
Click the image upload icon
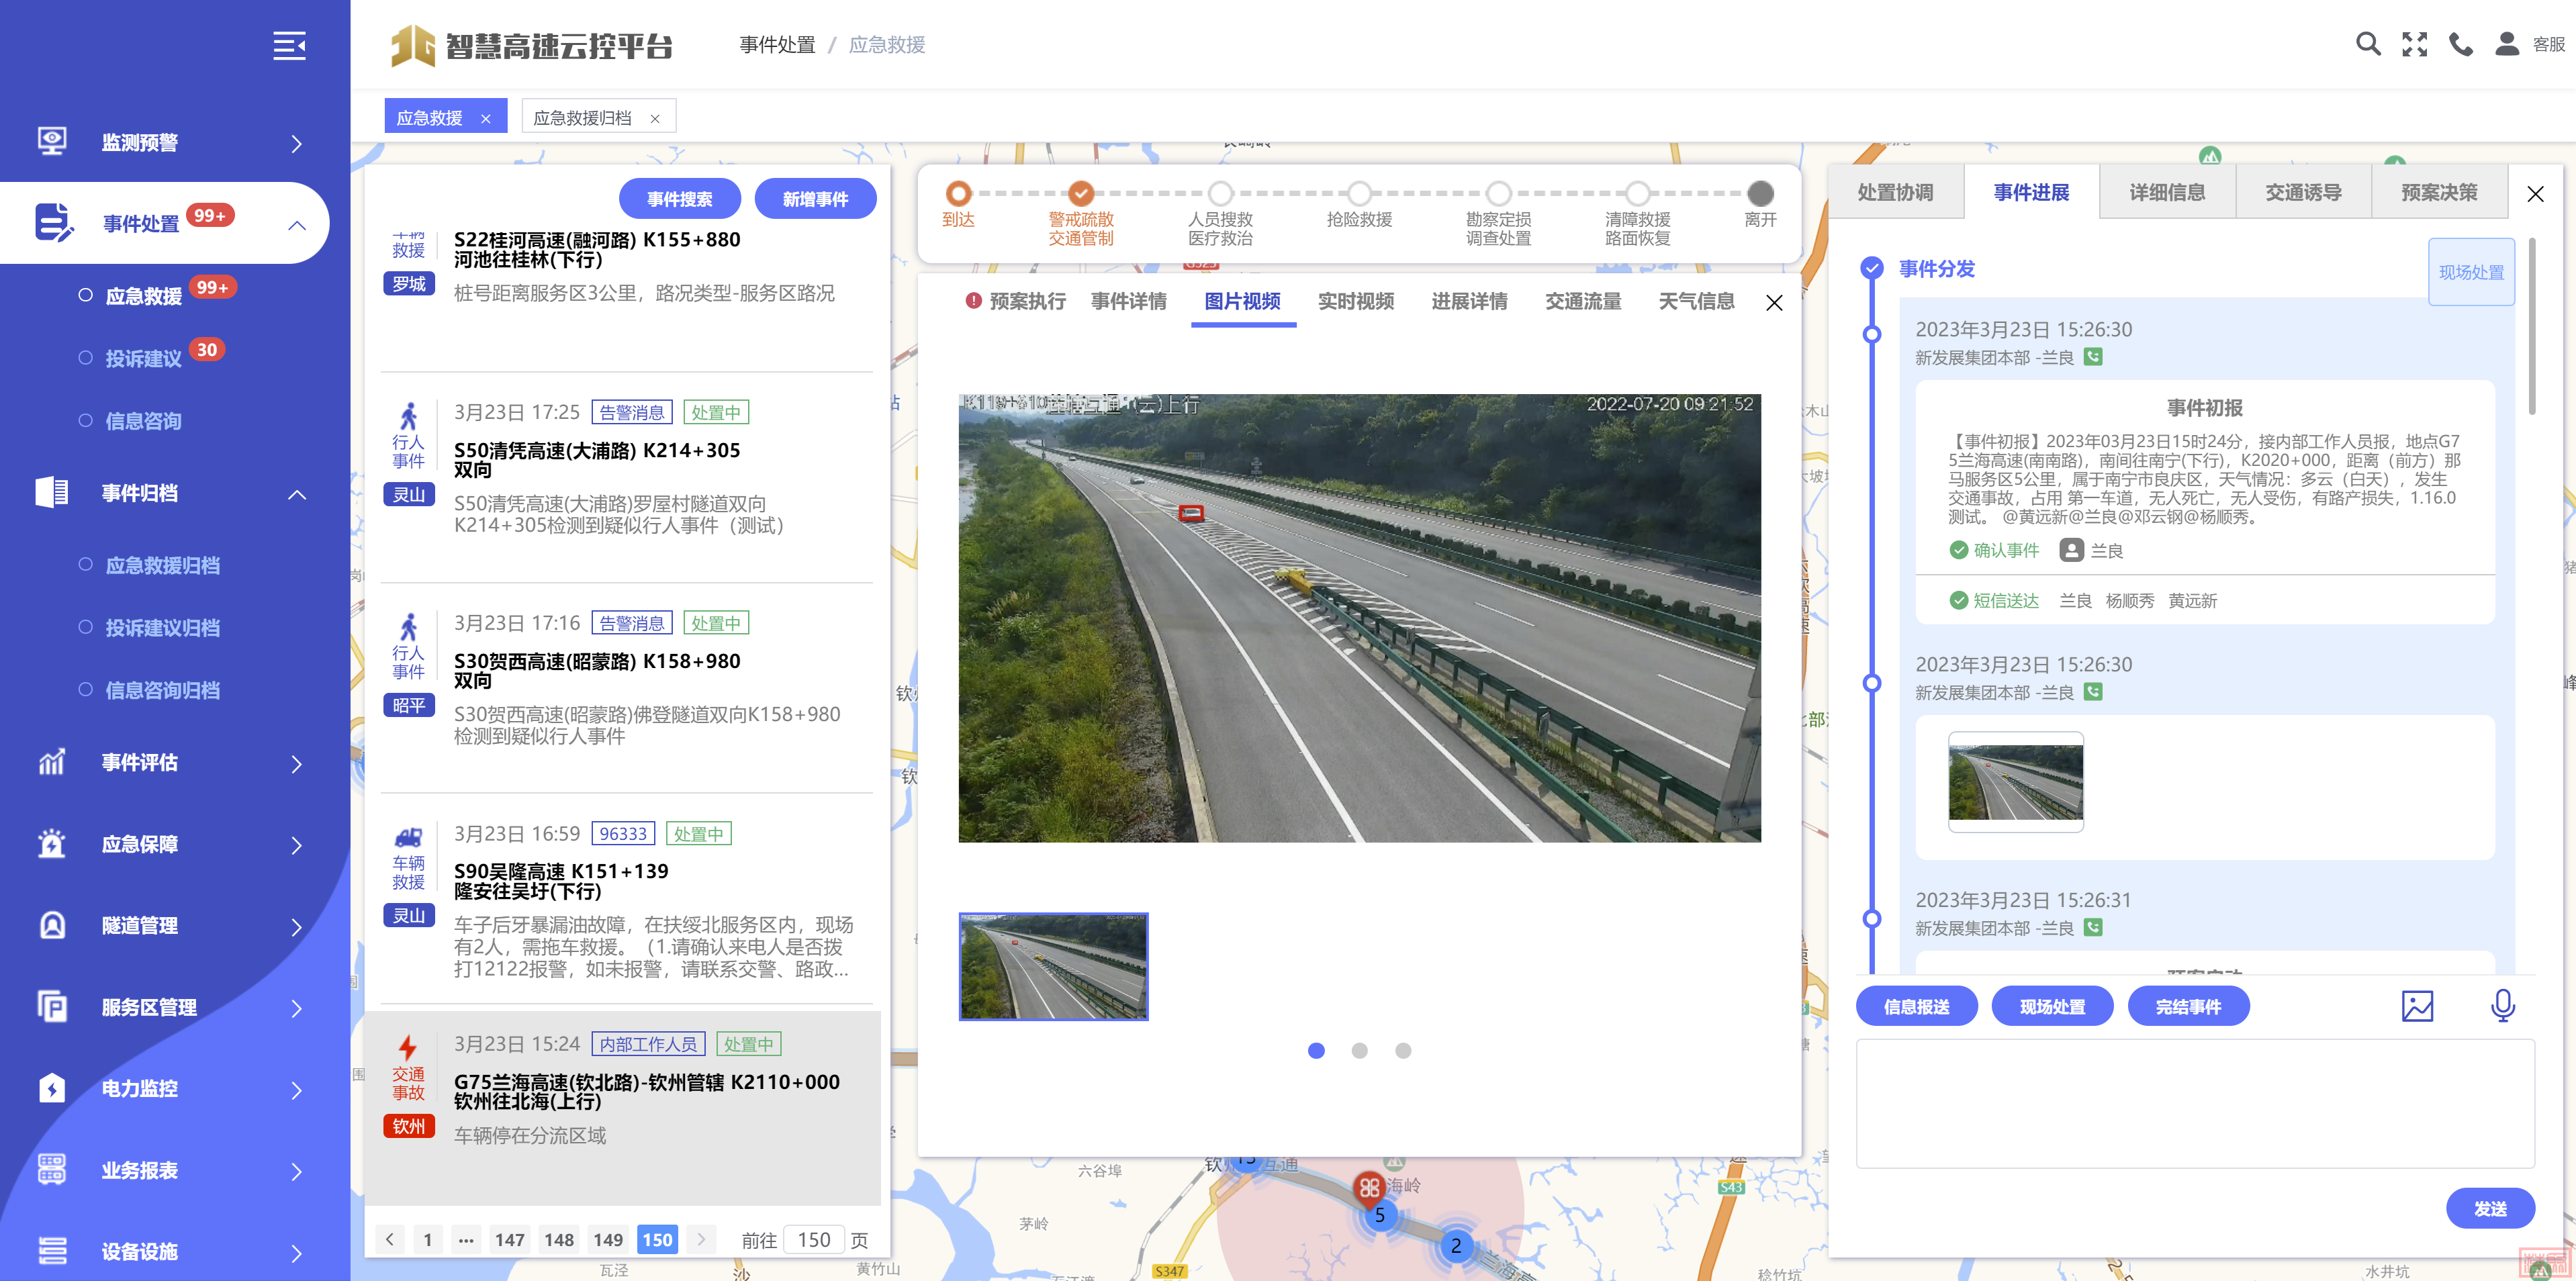pos(2417,1005)
